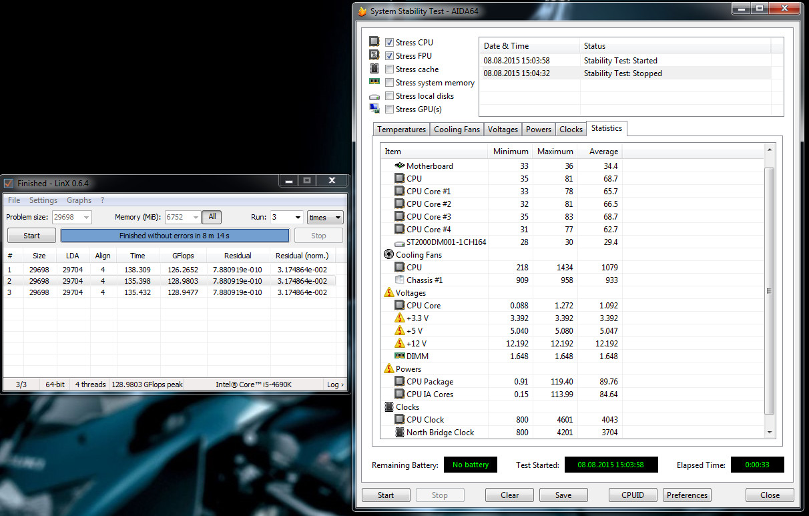Click the Motherboard sensor icon in Statistics
Image resolution: width=809 pixels, height=516 pixels.
click(x=400, y=166)
